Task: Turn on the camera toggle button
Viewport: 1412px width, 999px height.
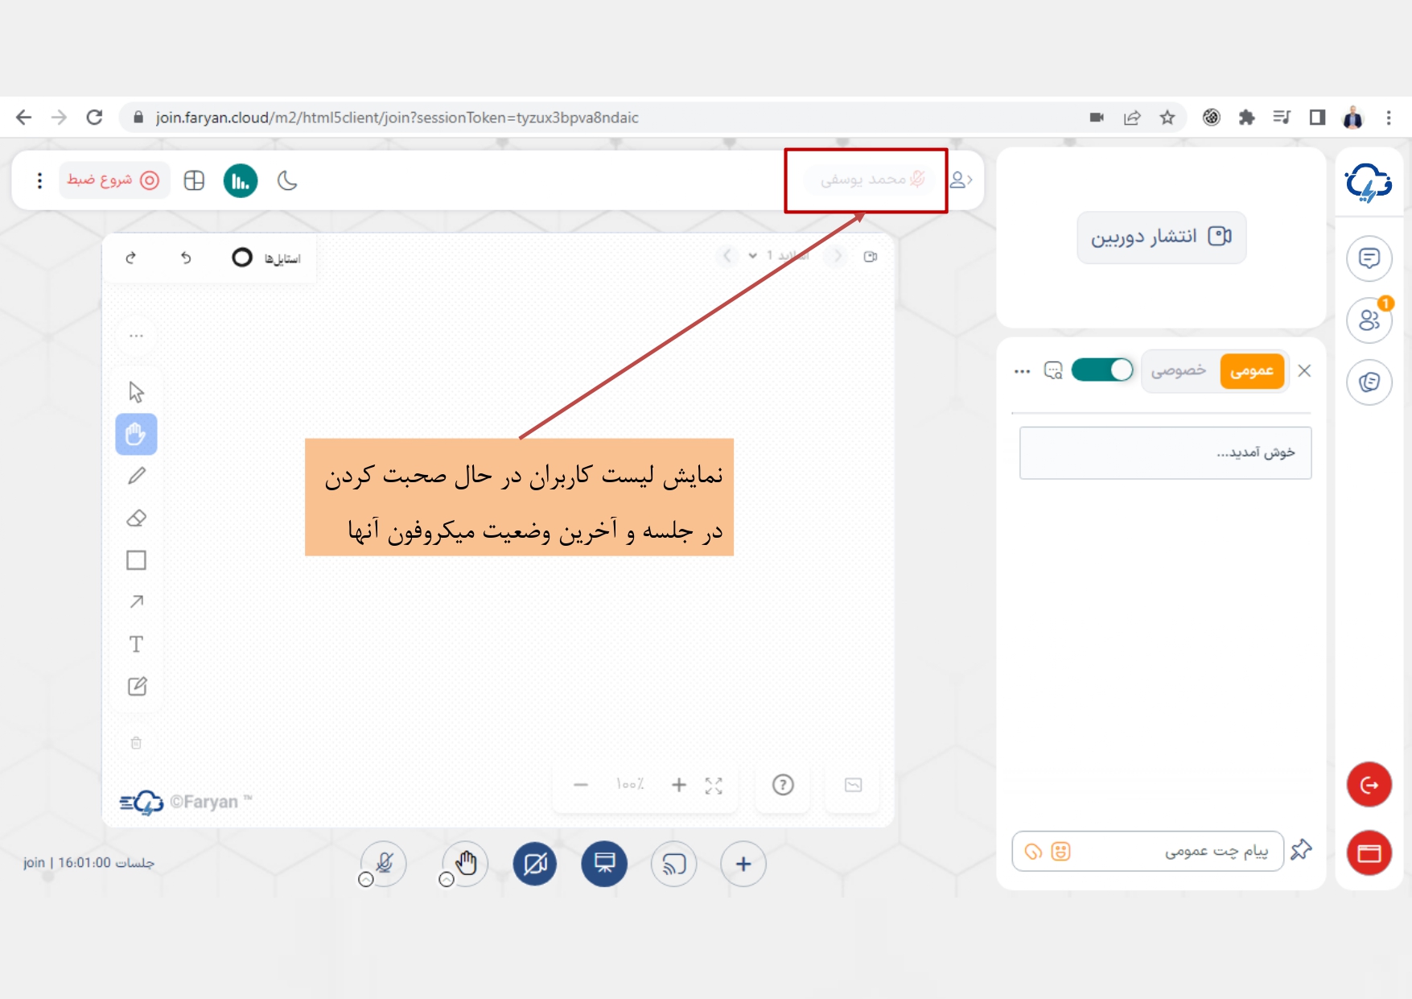Action: click(x=535, y=864)
